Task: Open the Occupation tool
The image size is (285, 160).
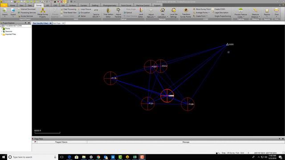Action: (x=84, y=12)
